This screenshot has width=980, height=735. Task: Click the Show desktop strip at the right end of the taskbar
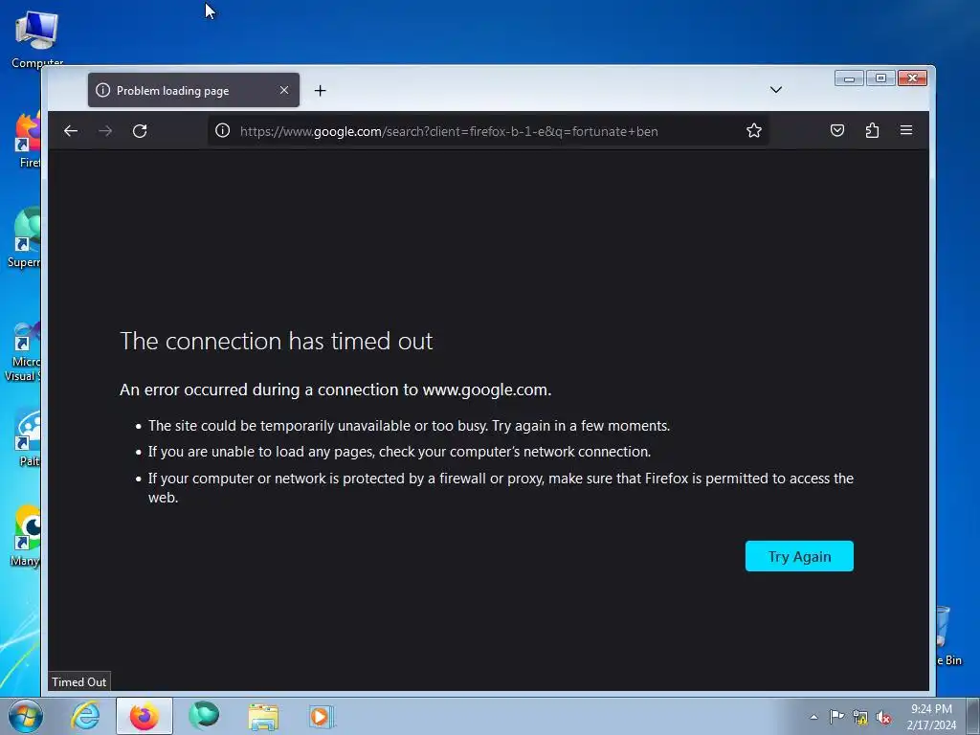tap(973, 716)
